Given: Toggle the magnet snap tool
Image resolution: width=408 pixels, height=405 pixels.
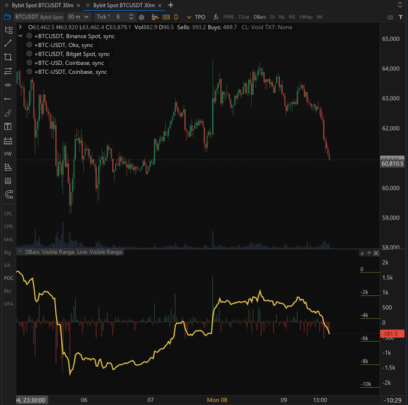Looking at the screenshot, I should tap(9, 194).
